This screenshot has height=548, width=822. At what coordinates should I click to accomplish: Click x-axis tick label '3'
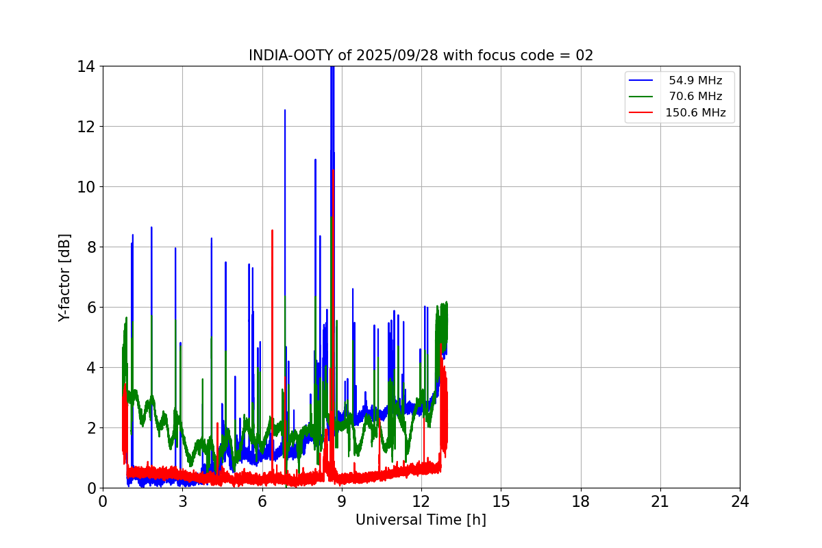[x=182, y=501]
